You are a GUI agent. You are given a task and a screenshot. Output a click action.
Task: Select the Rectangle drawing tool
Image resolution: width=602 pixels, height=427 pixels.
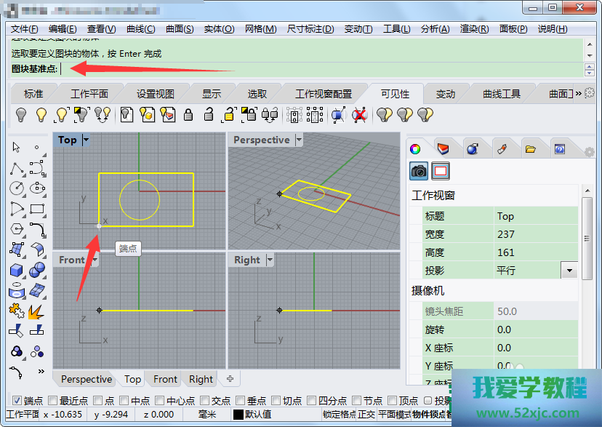(37, 209)
